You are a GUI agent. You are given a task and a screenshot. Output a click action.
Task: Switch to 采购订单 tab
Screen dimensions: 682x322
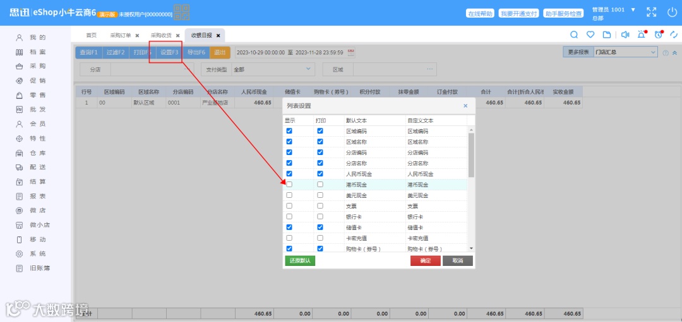pos(121,35)
